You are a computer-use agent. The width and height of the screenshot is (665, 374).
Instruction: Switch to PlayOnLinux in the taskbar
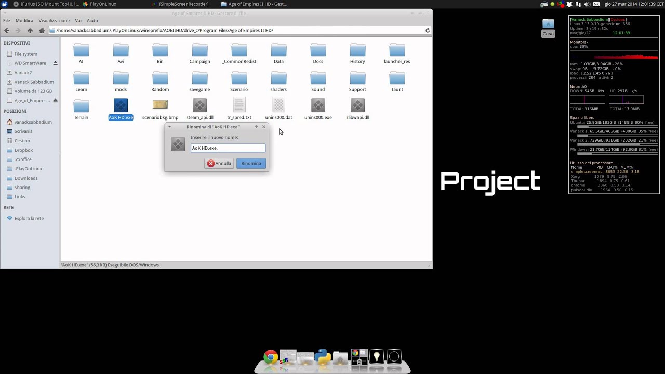coord(100,4)
